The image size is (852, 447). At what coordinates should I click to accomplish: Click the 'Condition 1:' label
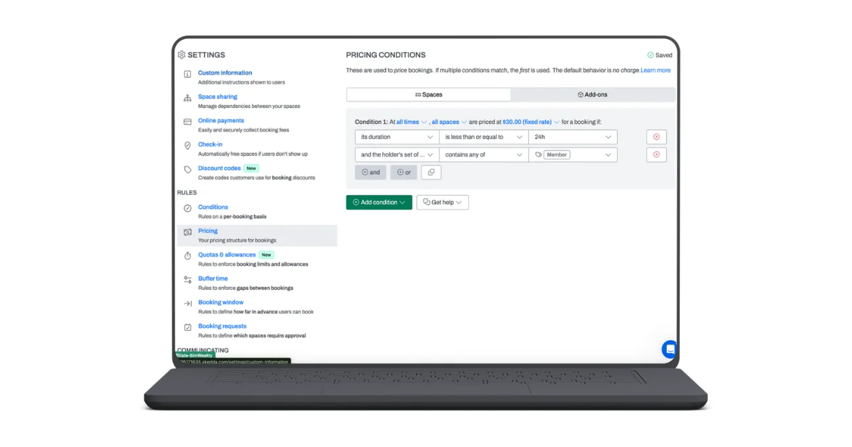pyautogui.click(x=371, y=122)
